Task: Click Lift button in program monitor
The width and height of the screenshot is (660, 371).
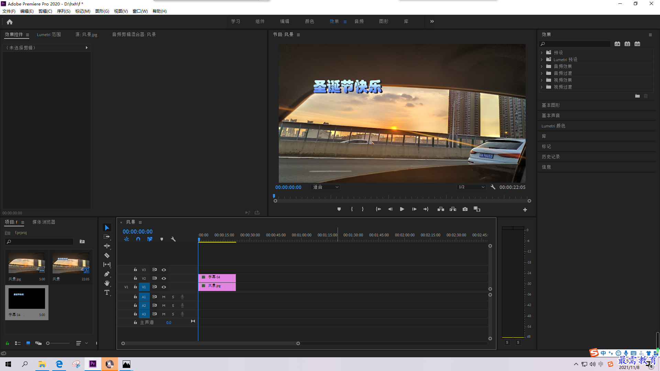Action: click(441, 209)
